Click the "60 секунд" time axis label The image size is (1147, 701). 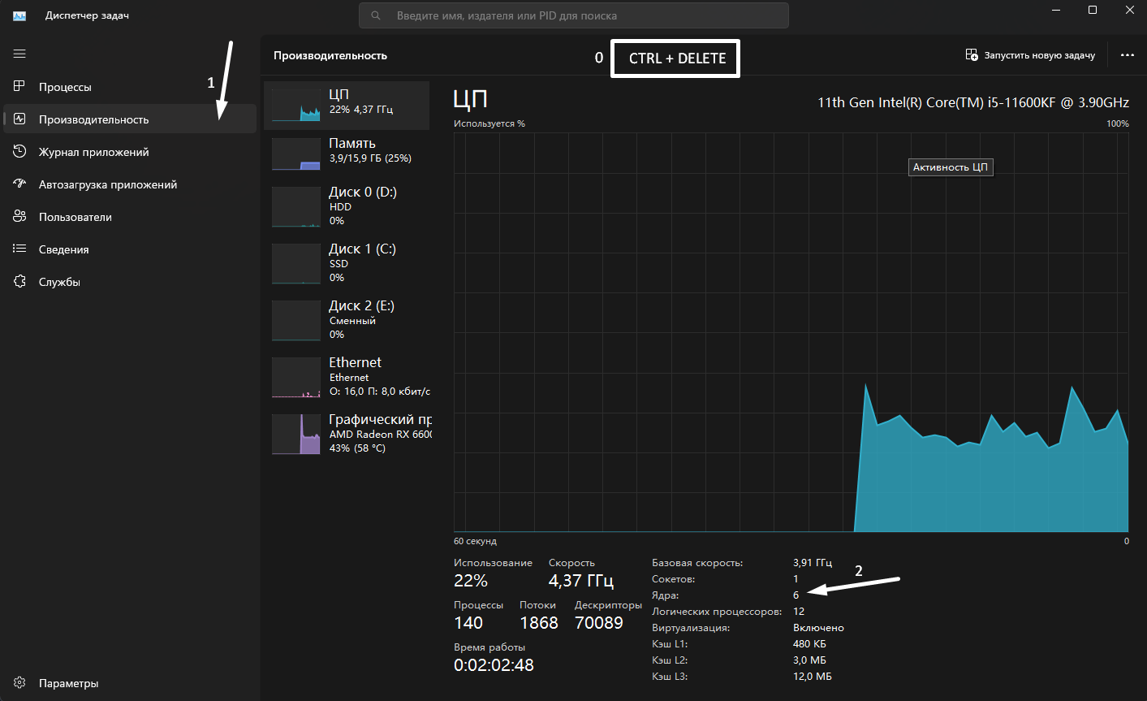coord(475,541)
